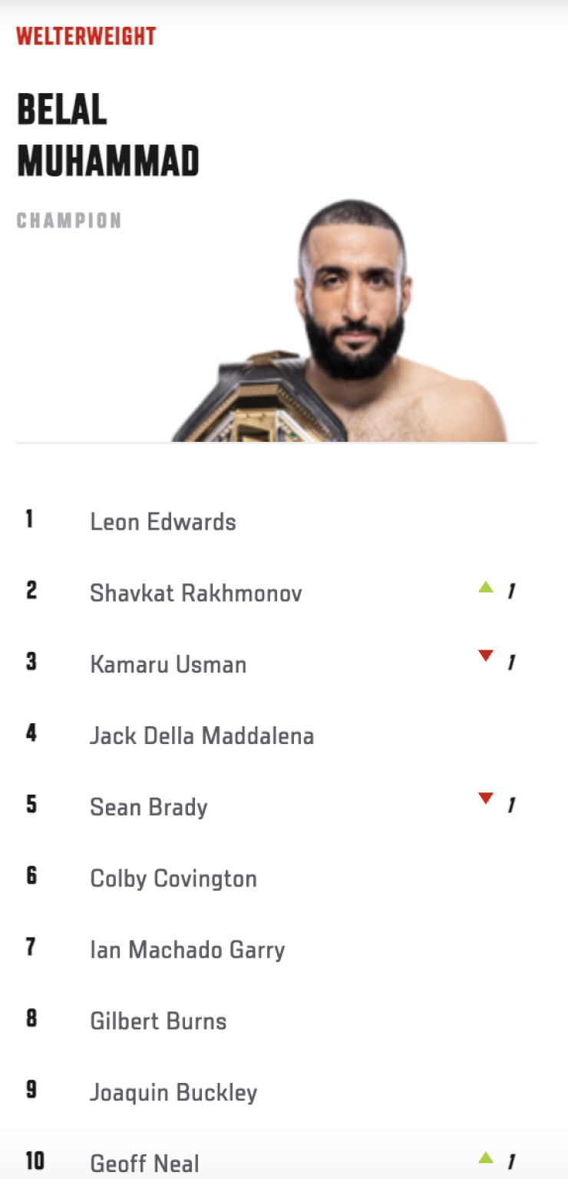Click the CHAMPION label under Belal Muhammad

[x=69, y=221]
